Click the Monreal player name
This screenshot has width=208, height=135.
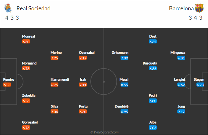(28, 36)
